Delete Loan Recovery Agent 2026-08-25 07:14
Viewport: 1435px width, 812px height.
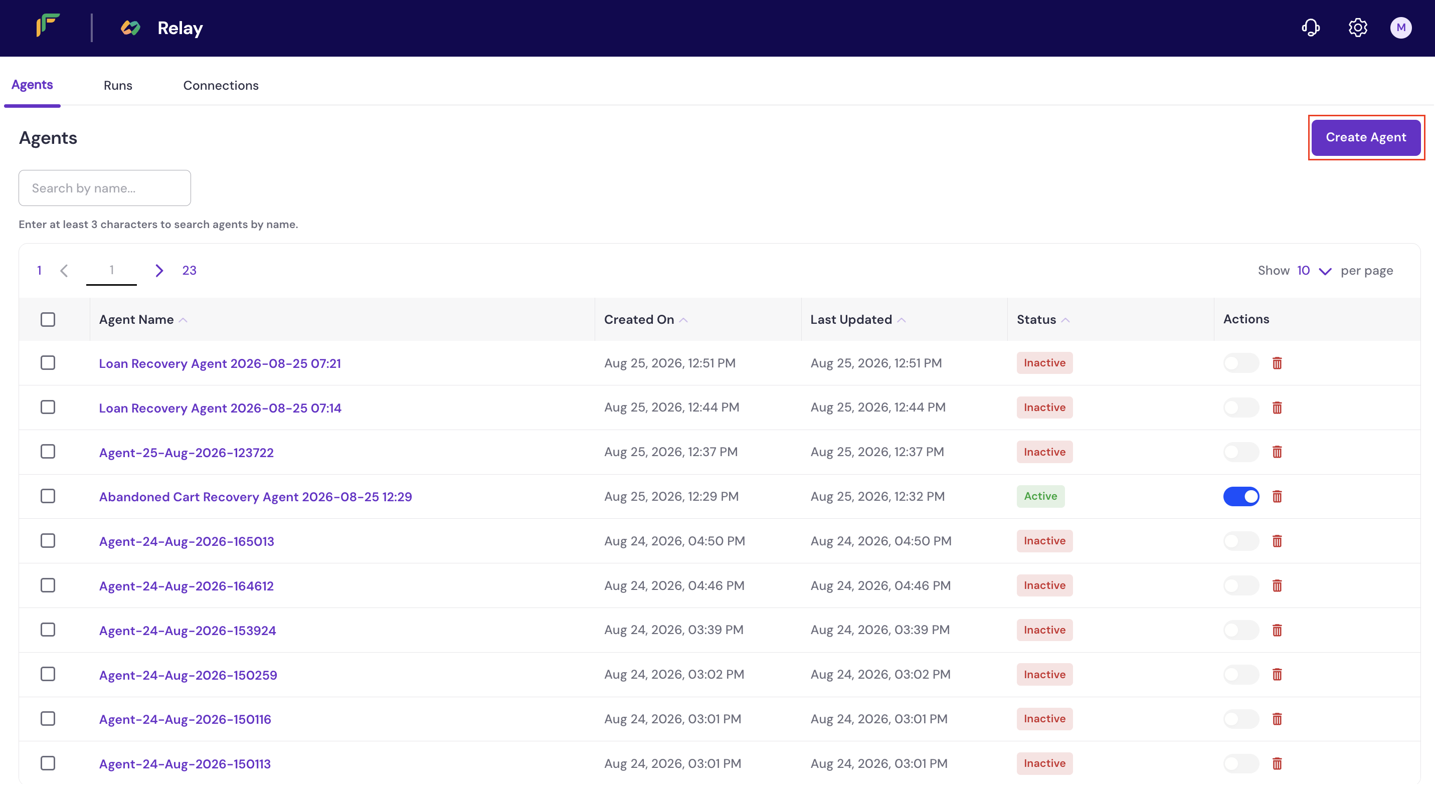tap(1277, 408)
